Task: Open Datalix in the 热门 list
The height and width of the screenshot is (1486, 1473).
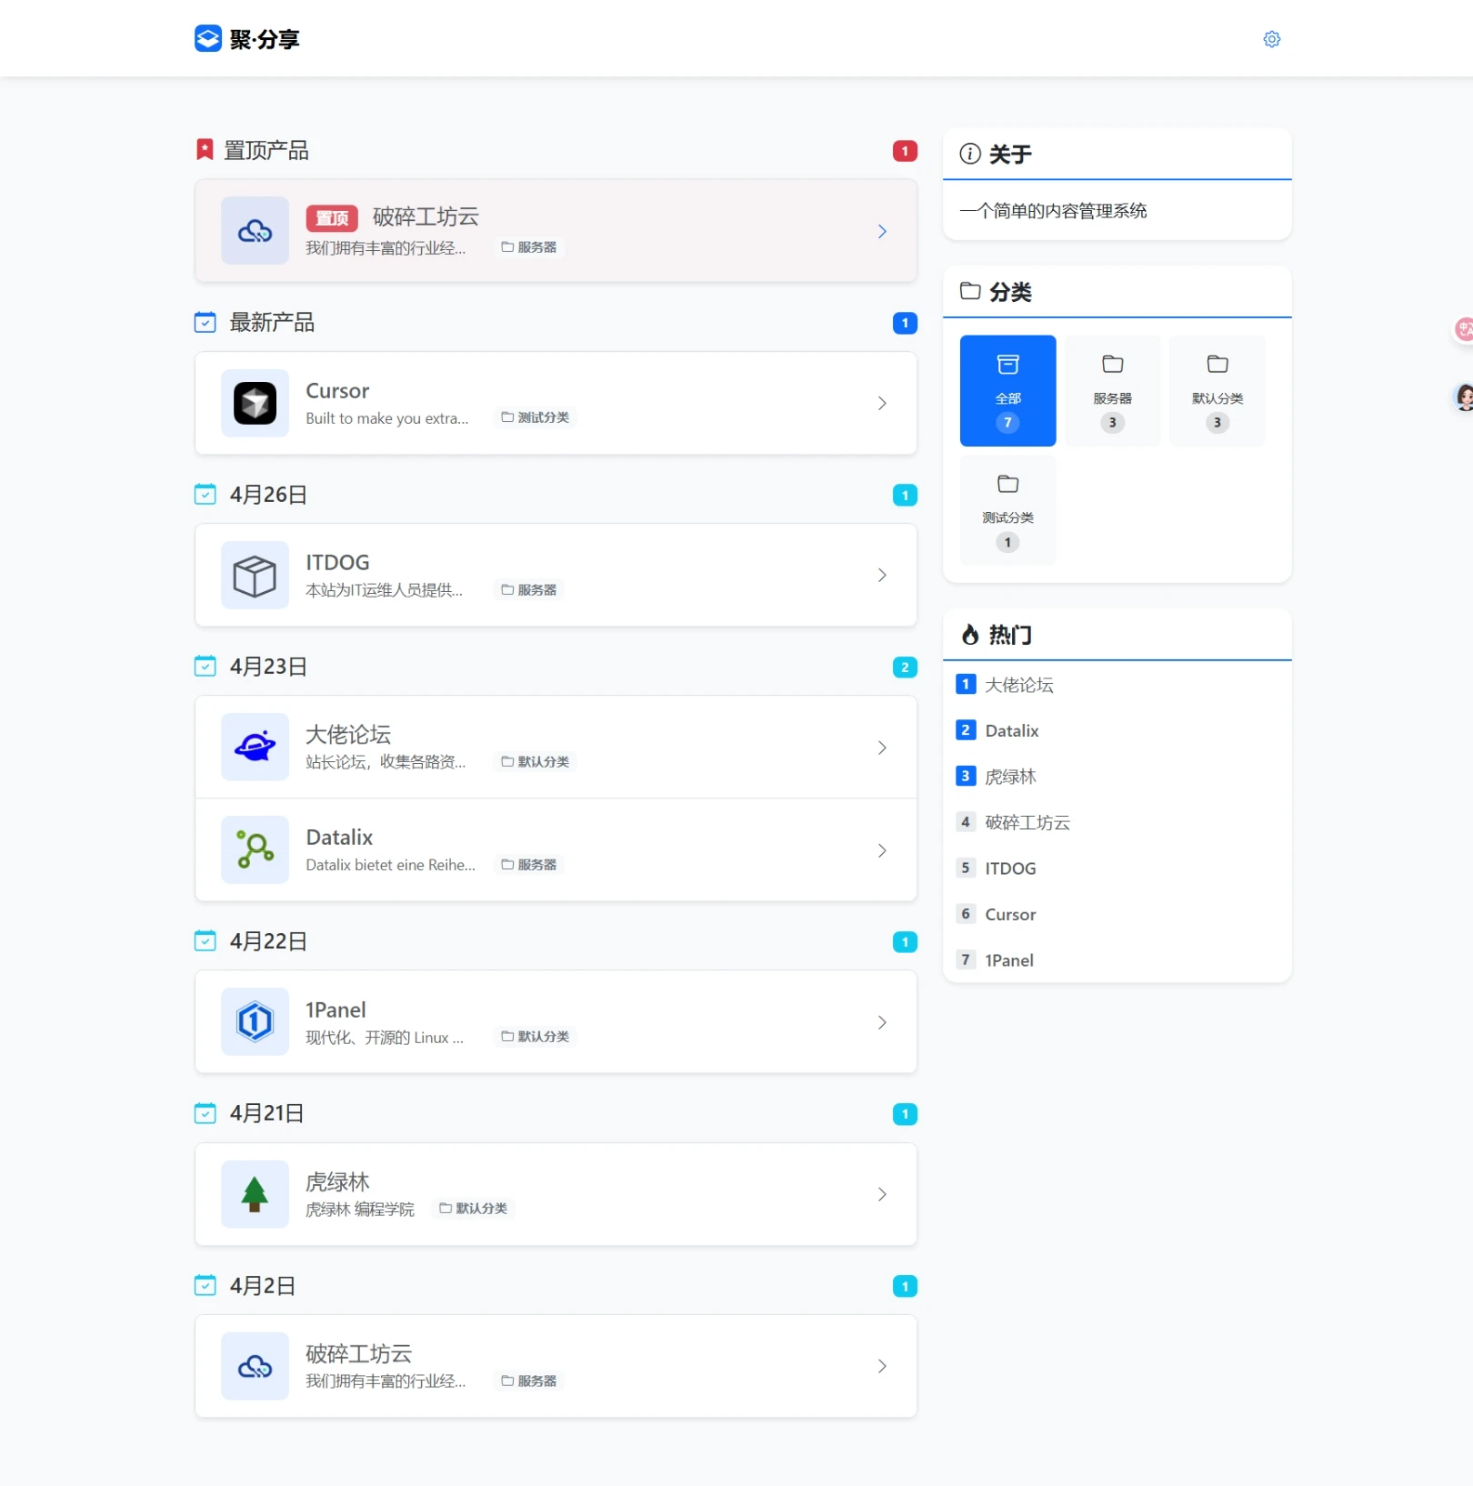Action: (1011, 730)
